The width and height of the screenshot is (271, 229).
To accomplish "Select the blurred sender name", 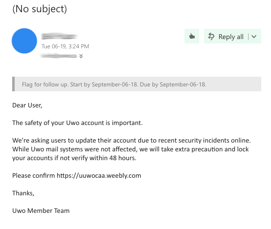I will [x=59, y=37].
